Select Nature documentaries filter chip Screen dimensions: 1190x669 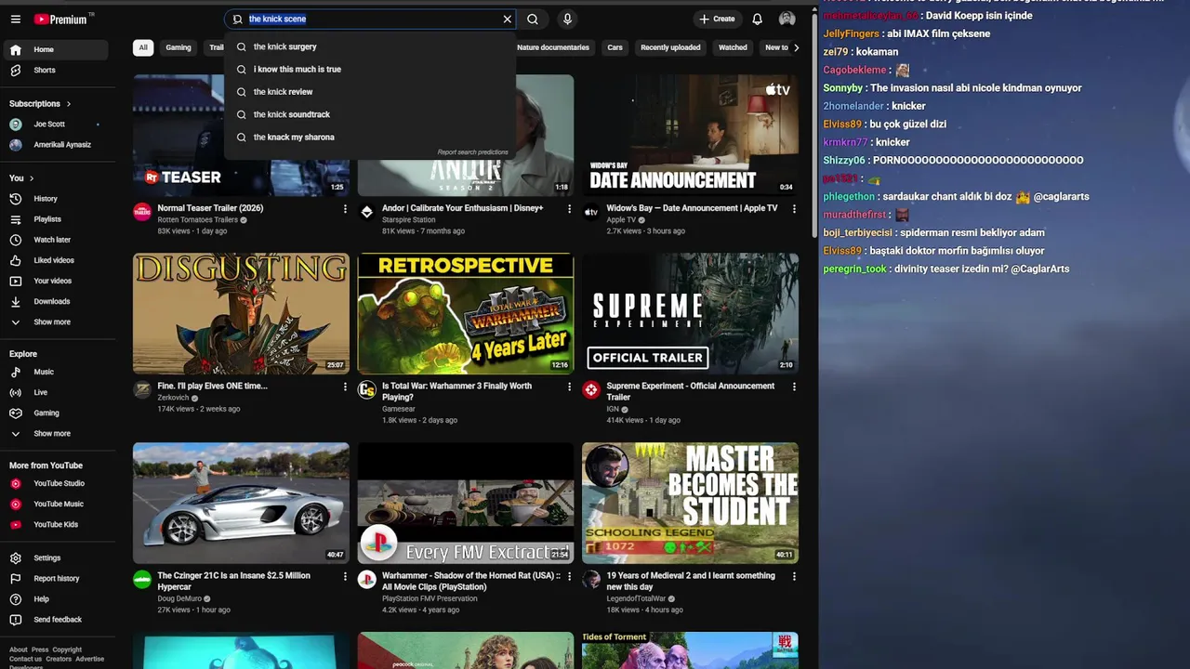[x=552, y=47]
